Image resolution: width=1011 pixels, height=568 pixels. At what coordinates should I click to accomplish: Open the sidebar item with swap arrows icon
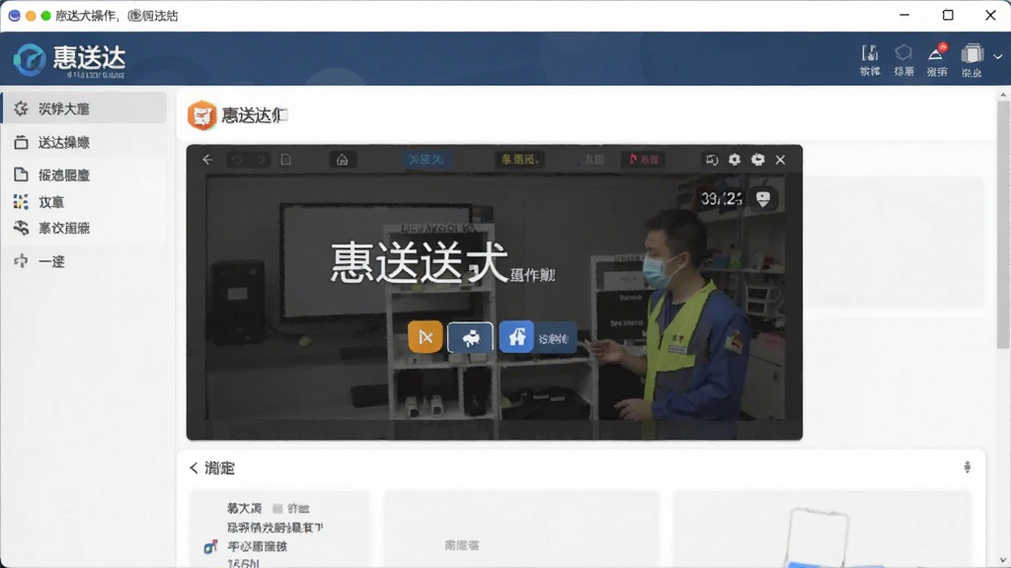(85, 228)
